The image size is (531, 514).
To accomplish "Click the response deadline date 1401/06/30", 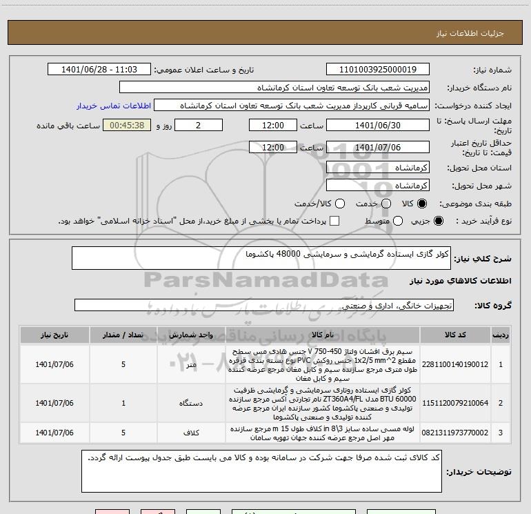I will coord(378,125).
